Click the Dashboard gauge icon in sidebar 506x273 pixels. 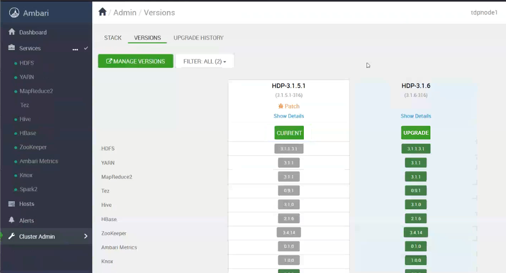point(12,32)
